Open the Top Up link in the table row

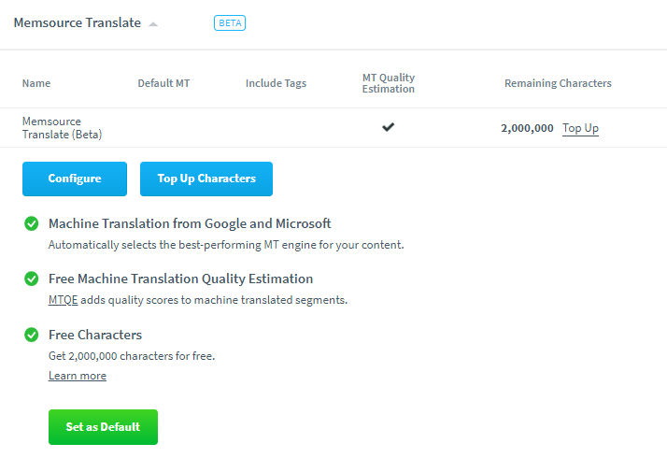point(580,128)
